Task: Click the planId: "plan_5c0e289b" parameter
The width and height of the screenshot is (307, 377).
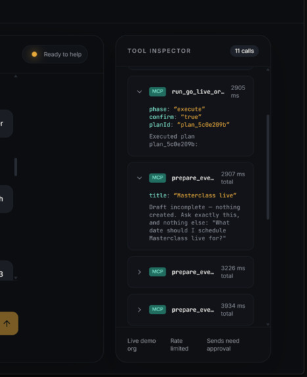Action: click(x=189, y=125)
